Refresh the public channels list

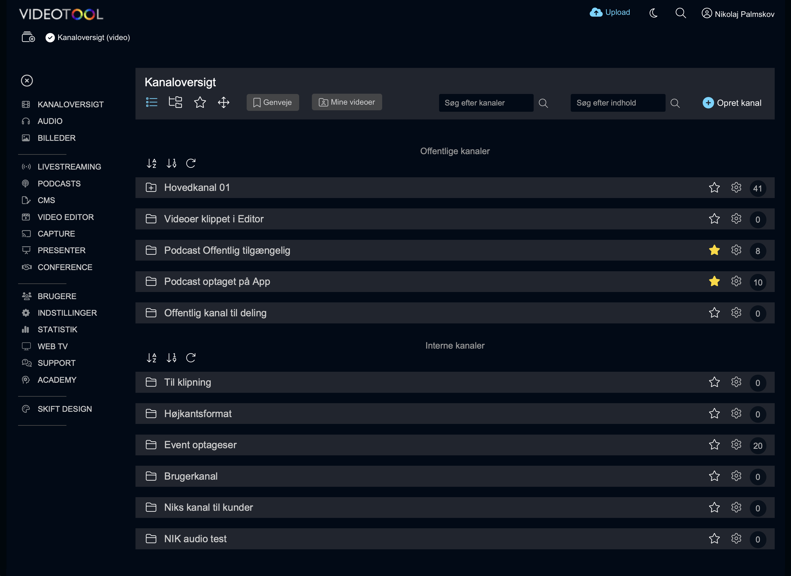[191, 163]
